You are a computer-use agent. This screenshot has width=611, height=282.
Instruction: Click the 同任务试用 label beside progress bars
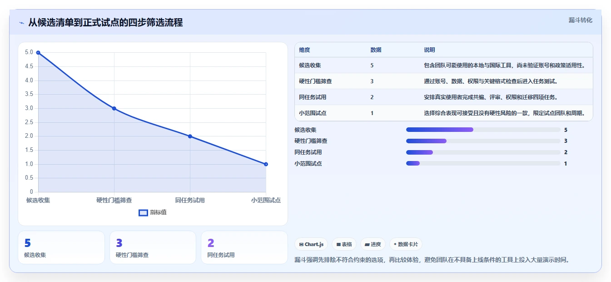(308, 152)
